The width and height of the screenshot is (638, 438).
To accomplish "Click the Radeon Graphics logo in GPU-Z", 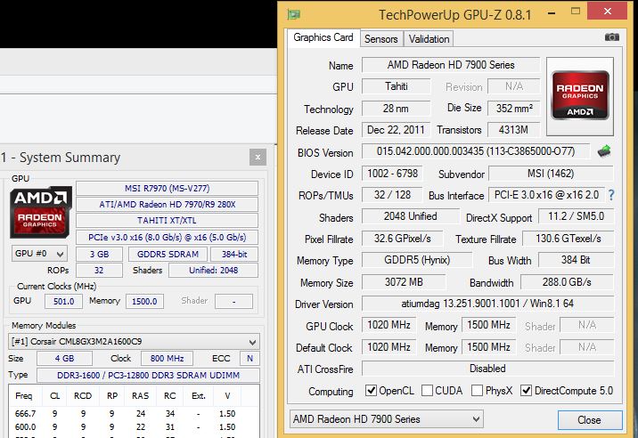I will pyautogui.click(x=580, y=95).
